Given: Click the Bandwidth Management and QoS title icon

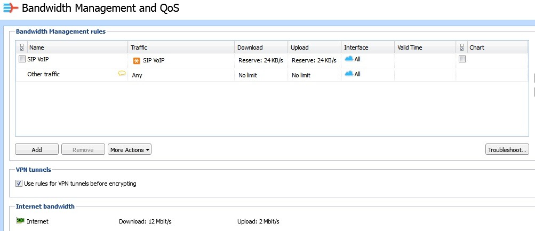Looking at the screenshot, I should click(11, 9).
